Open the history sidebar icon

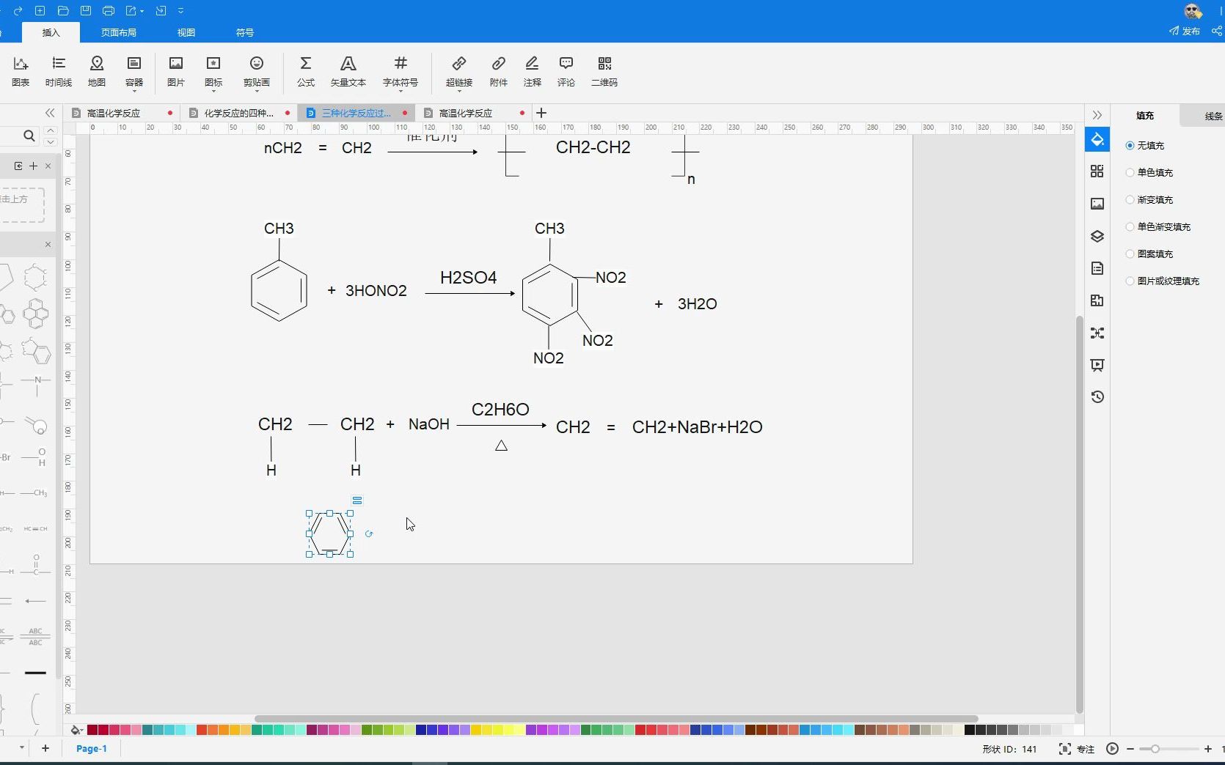click(1097, 397)
